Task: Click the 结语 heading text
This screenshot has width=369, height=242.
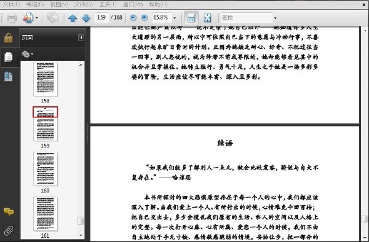Action: 225,143
